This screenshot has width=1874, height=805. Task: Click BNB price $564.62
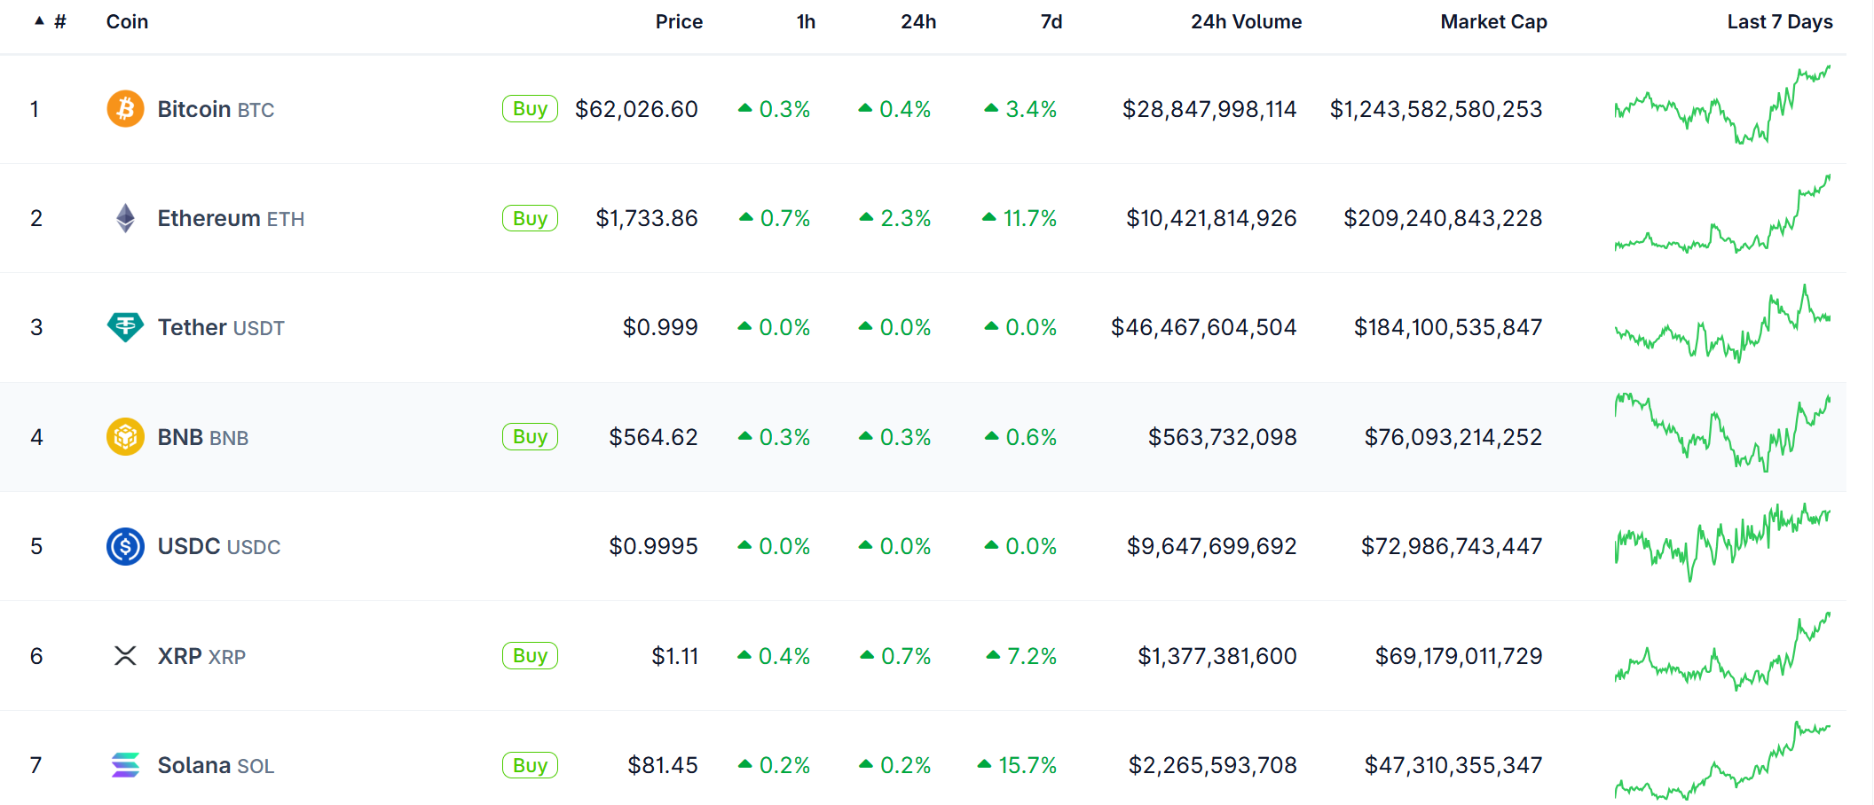click(653, 437)
